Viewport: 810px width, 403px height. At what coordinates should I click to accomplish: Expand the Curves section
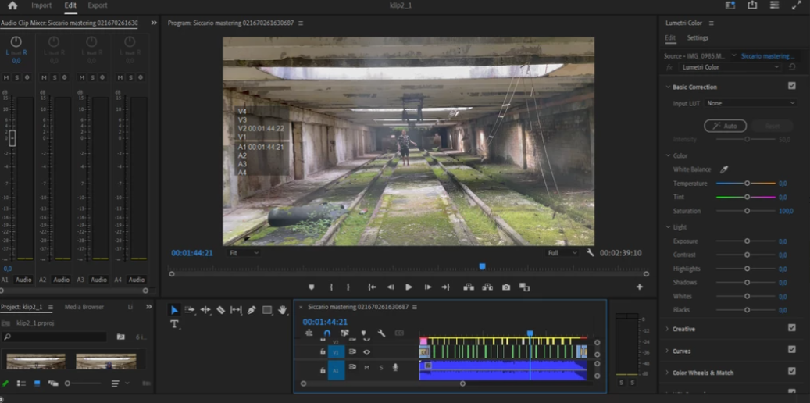681,351
